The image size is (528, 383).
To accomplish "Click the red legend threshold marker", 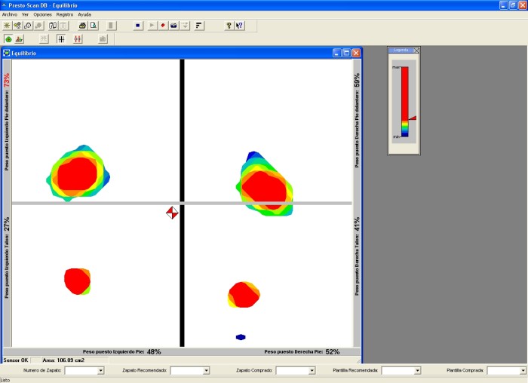I will pyautogui.click(x=413, y=118).
